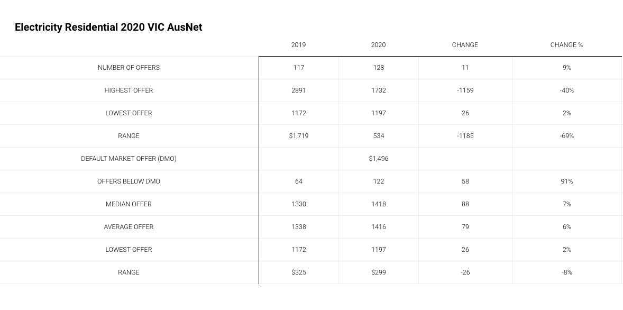Click the $1,496 DMO value cell
This screenshot has width=623, height=310.
[379, 159]
